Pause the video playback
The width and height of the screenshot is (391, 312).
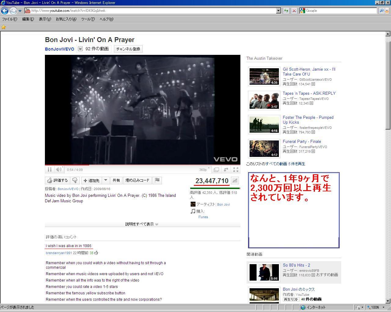click(49, 169)
